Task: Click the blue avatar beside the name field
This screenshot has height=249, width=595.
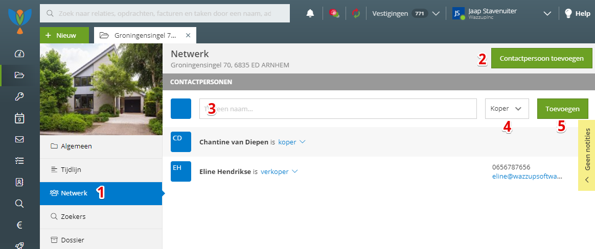Action: [x=180, y=109]
